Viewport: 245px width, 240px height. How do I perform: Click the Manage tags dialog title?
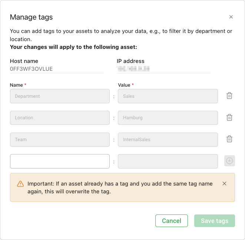coord(31,17)
